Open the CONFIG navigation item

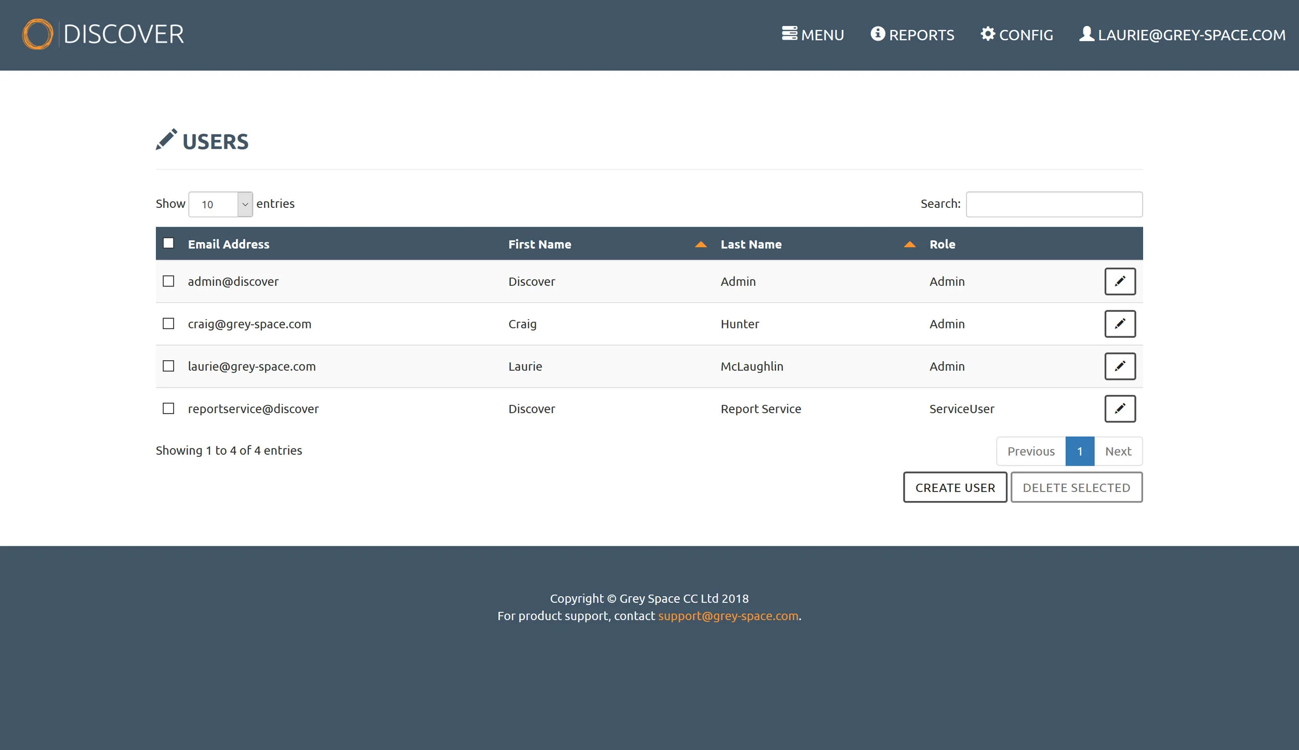pyautogui.click(x=1017, y=34)
